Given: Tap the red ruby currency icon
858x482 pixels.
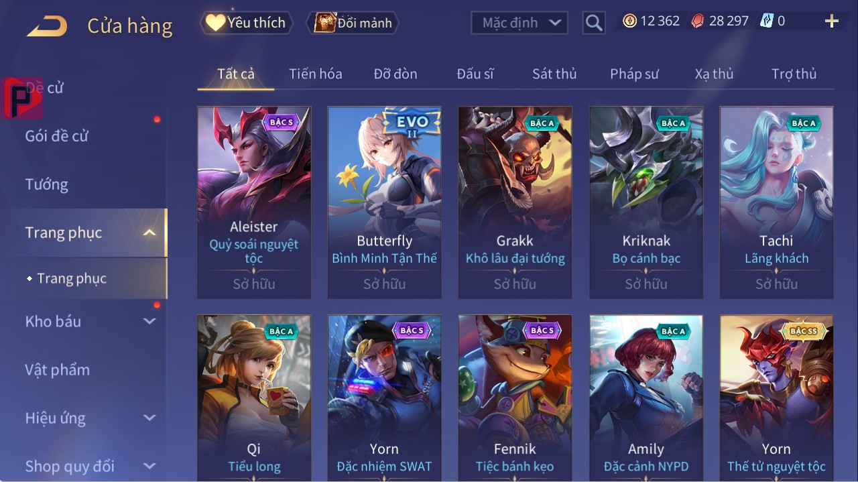Looking at the screenshot, I should pyautogui.click(x=698, y=21).
